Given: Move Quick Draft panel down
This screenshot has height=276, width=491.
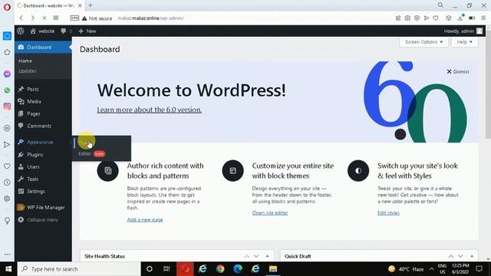Looking at the screenshot, I should point(460,256).
